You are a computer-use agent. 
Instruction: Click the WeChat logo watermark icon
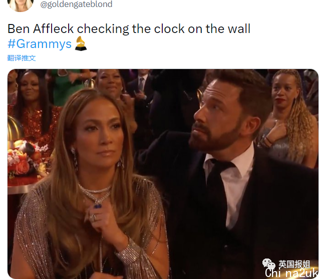tap(269, 264)
